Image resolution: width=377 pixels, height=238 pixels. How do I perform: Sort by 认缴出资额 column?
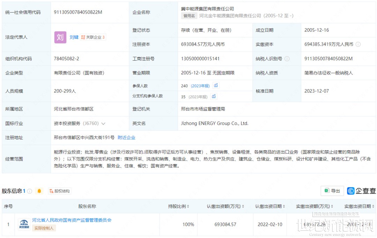[226, 207]
